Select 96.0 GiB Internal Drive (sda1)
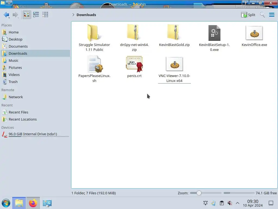Viewport: 278px width, 209px height. [35, 134]
